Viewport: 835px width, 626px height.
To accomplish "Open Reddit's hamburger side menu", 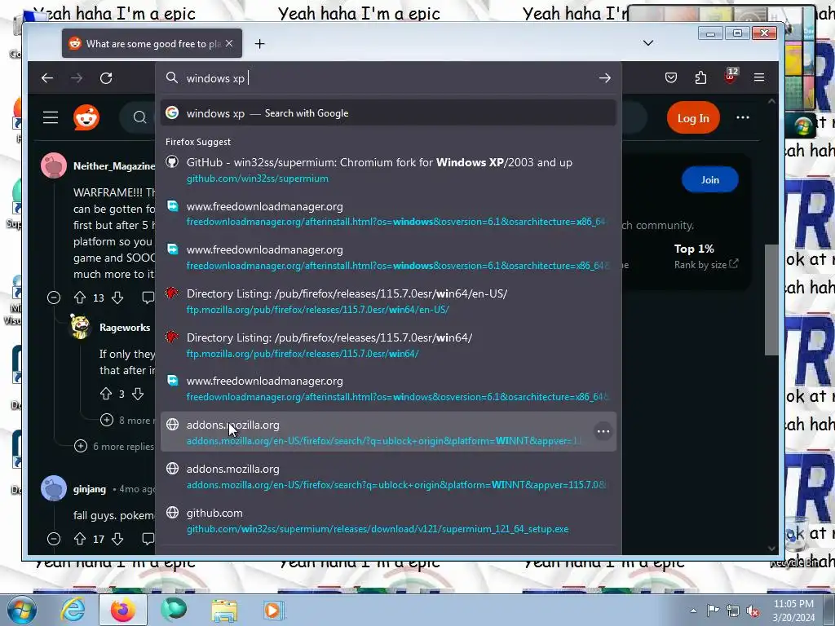I will (x=51, y=117).
